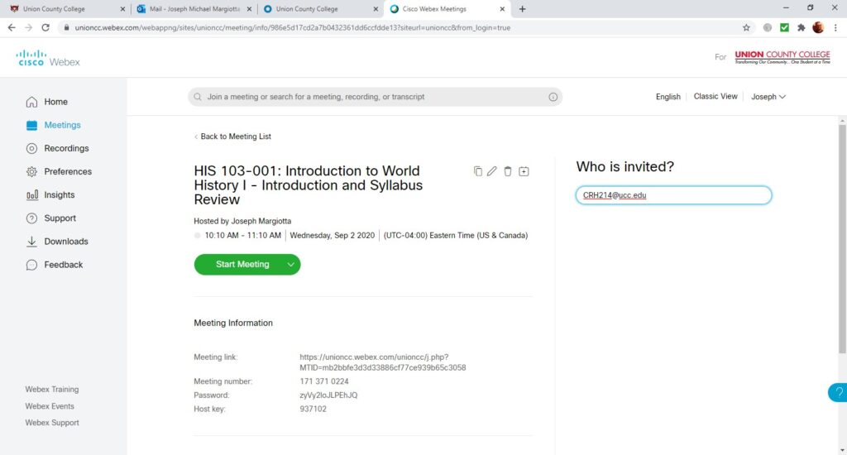Copy meeting information icon
The height and width of the screenshot is (455, 847).
point(477,171)
